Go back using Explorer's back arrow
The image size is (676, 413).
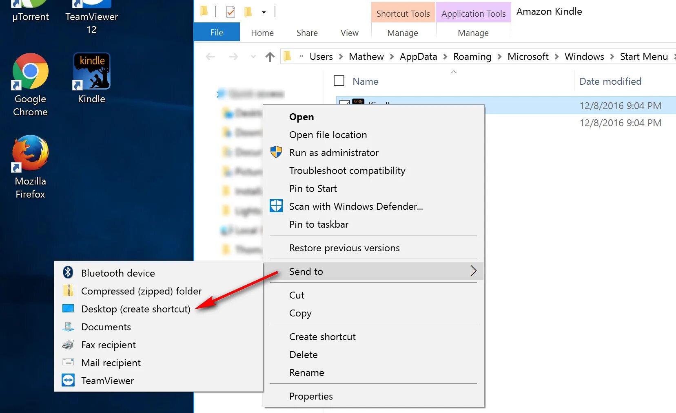(x=210, y=57)
